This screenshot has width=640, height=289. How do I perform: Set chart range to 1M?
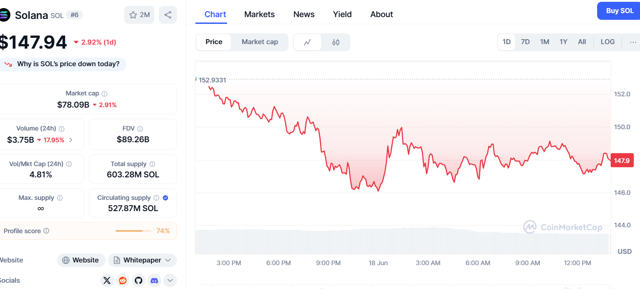pos(545,42)
